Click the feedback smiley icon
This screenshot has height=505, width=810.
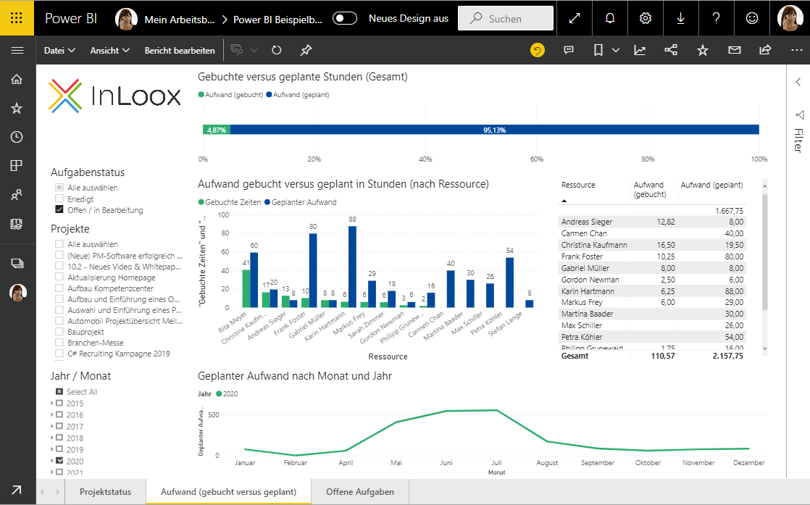752,18
